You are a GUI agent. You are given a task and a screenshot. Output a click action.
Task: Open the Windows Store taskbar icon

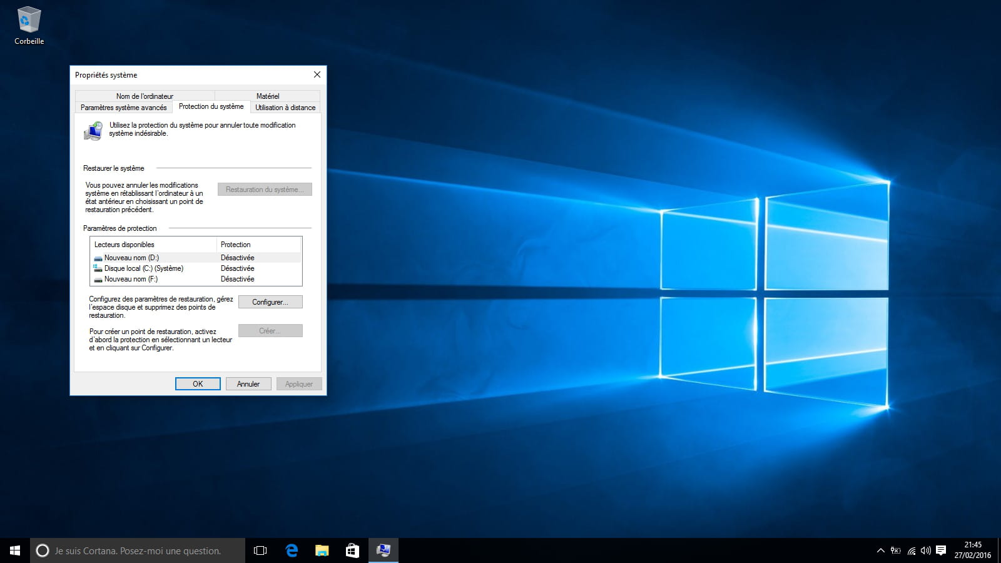click(x=352, y=550)
